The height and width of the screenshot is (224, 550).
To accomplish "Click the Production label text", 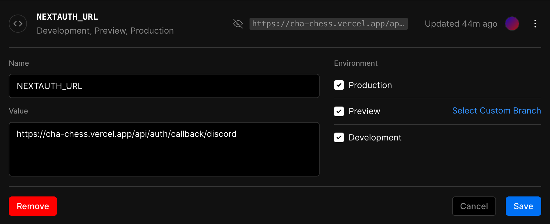I will coord(370,85).
